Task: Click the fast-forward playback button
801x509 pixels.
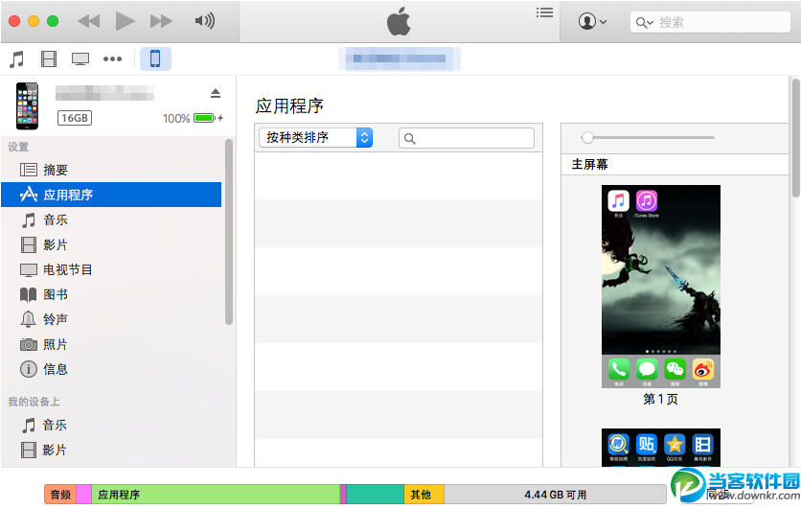Action: (x=161, y=21)
